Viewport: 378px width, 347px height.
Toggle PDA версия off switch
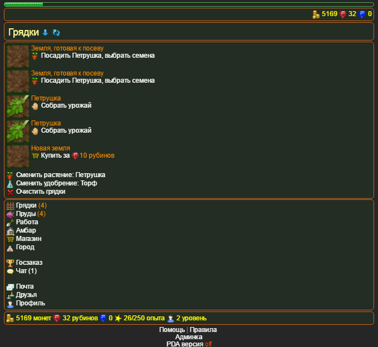point(208,344)
